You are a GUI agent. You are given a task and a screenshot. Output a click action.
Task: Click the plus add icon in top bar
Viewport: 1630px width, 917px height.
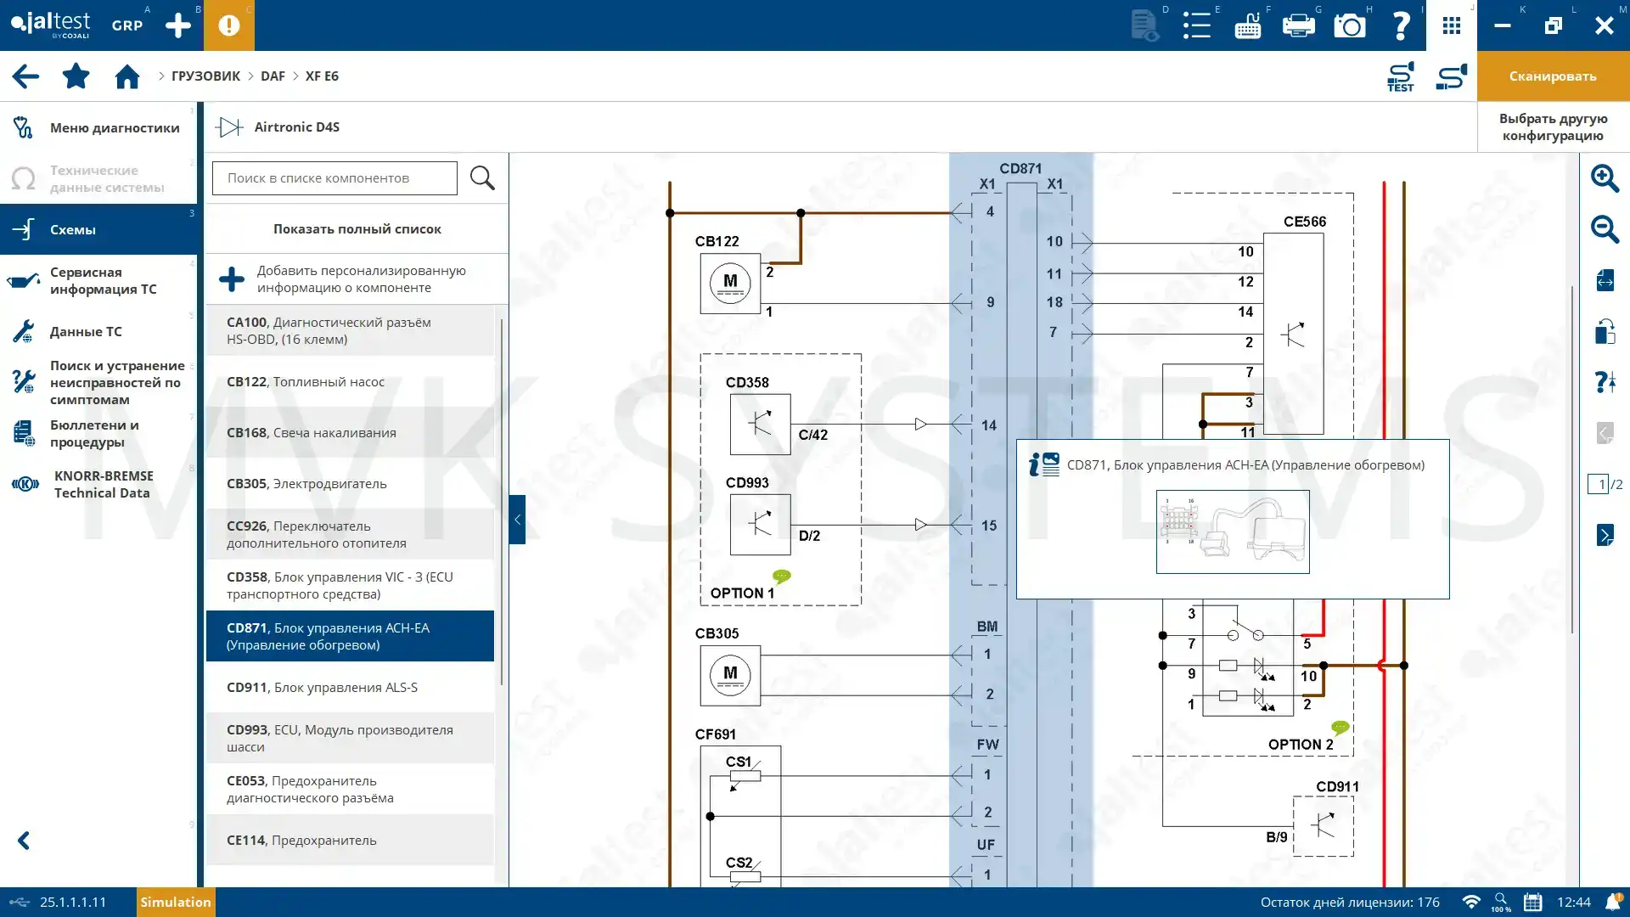(178, 25)
